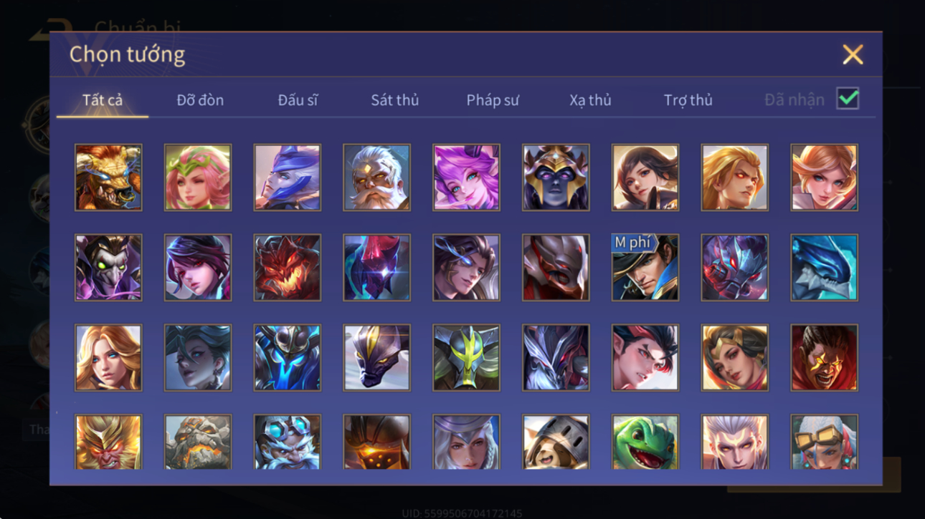Image resolution: width=925 pixels, height=519 pixels.
Task: Go to the 'Đấu sĩ' tab
Action: point(298,100)
